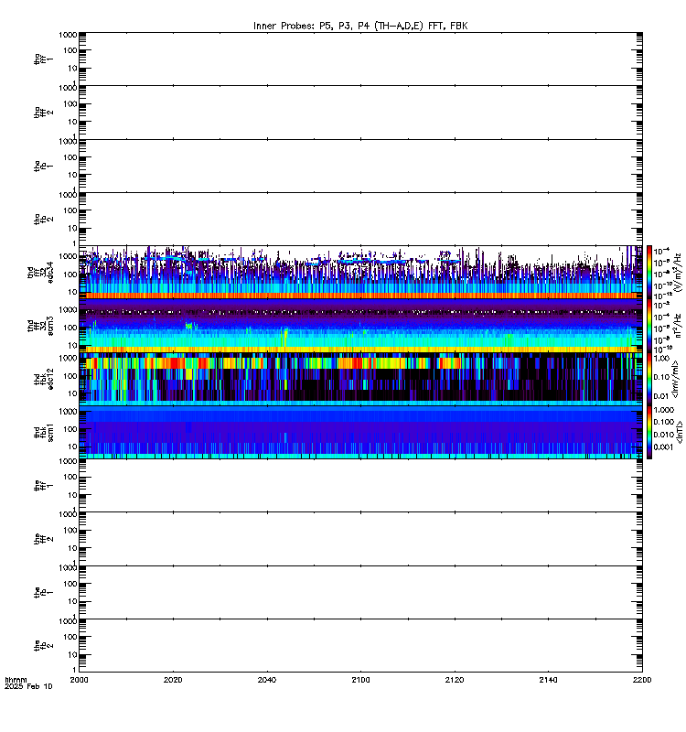
Task: Select the 'the fff 2' panel label
Action: pos(43,539)
